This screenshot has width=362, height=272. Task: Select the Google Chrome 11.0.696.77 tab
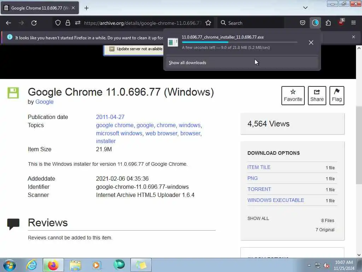(40, 8)
